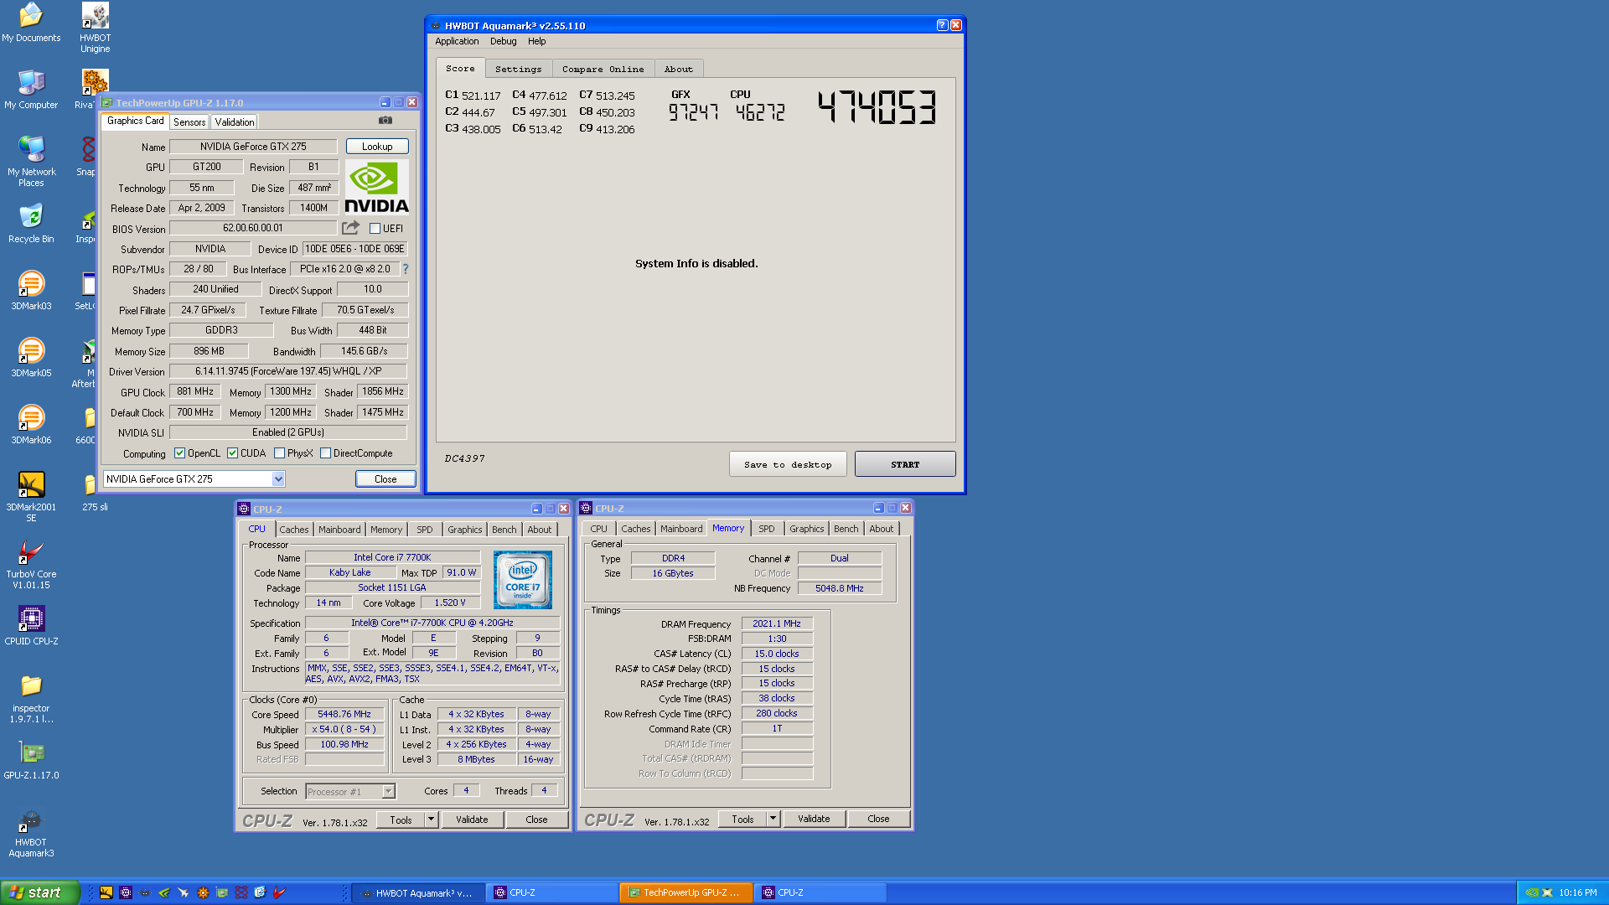The image size is (1609, 905).
Task: Launch TurboV Core V1.01.15 shortcut
Action: tap(31, 564)
